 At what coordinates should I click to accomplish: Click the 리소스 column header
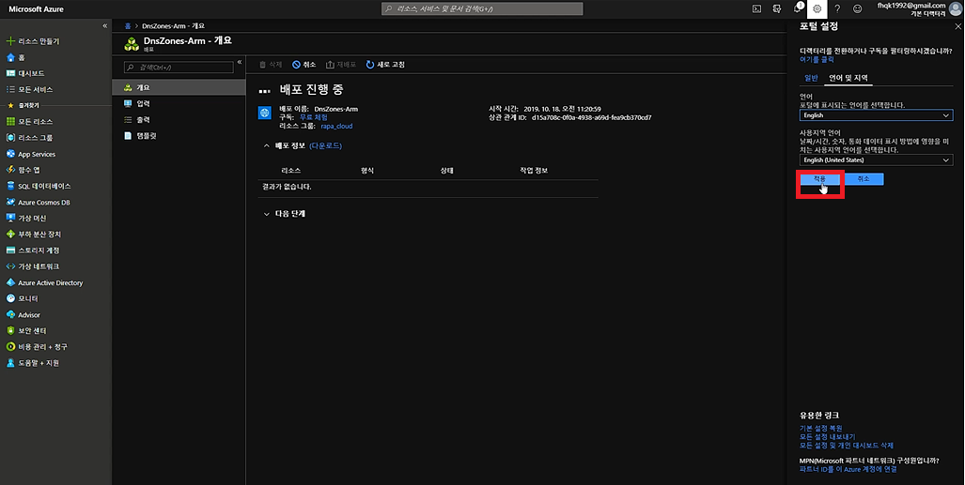coord(290,171)
